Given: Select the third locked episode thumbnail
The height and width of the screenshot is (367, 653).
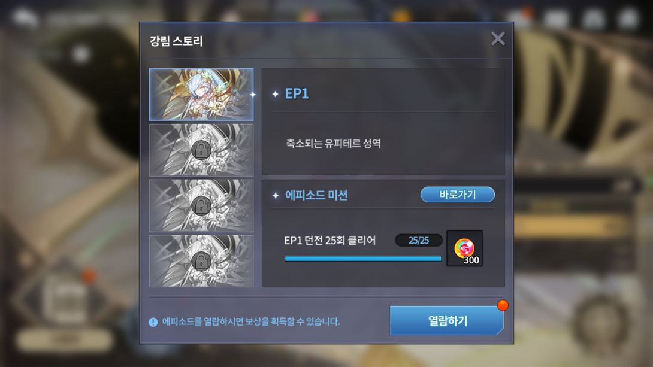Looking at the screenshot, I should click(201, 205).
